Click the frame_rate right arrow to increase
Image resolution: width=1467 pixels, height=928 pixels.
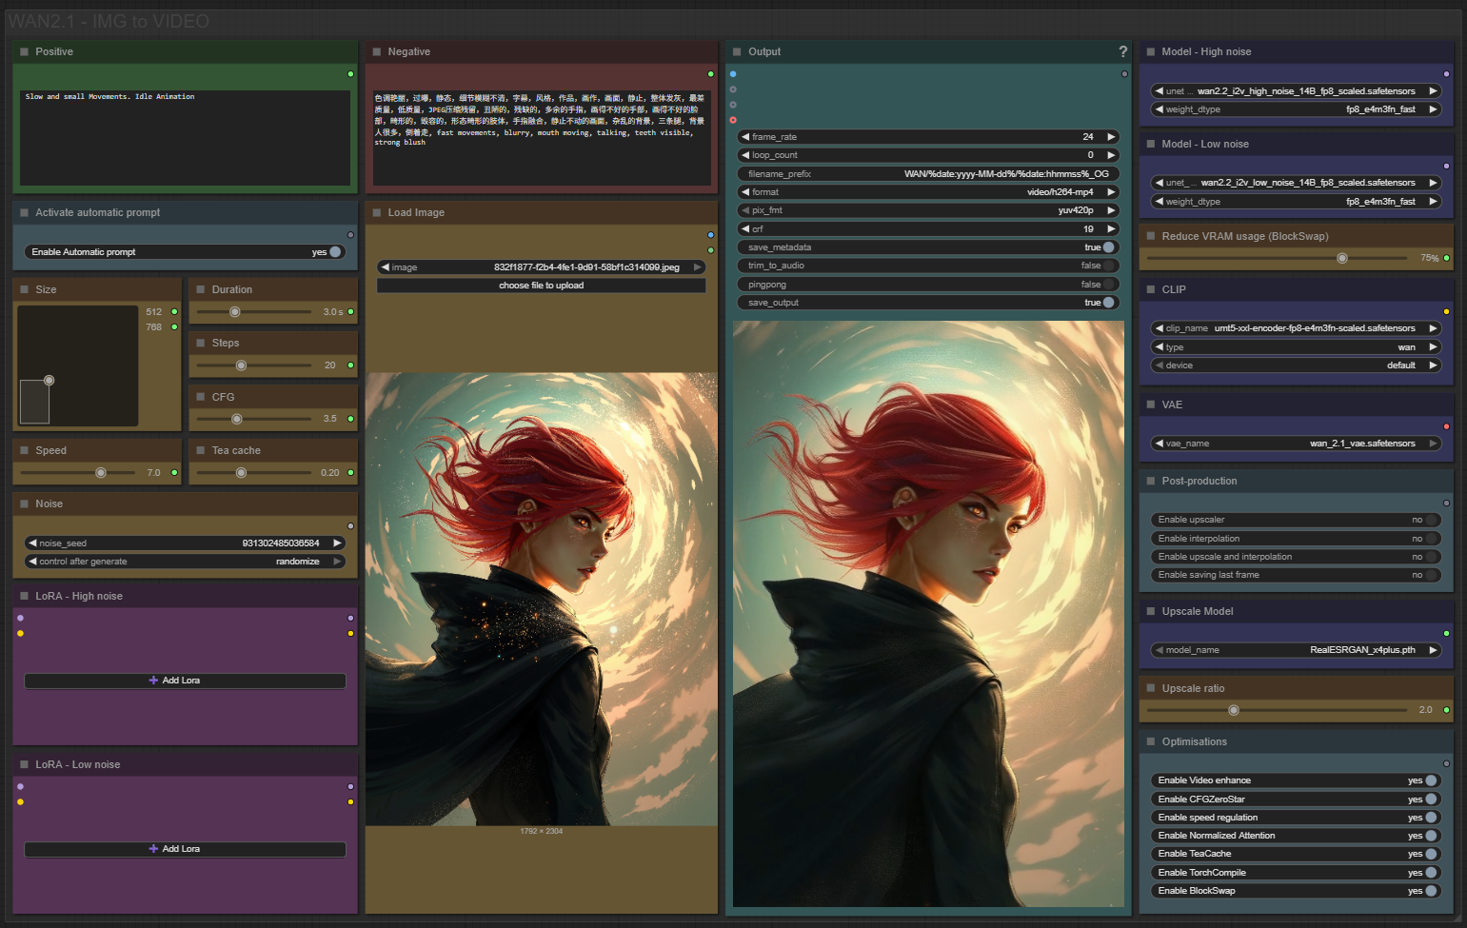pyautogui.click(x=1110, y=137)
